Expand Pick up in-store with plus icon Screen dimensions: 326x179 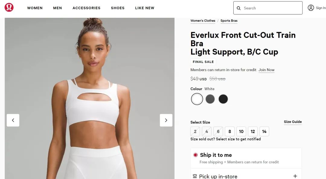pyautogui.click(x=295, y=176)
